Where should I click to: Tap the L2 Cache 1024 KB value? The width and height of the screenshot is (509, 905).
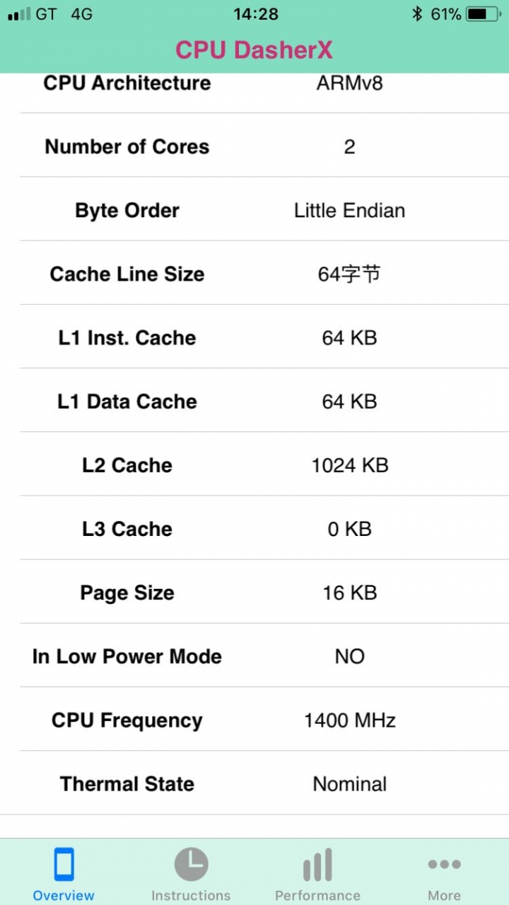pos(349,465)
